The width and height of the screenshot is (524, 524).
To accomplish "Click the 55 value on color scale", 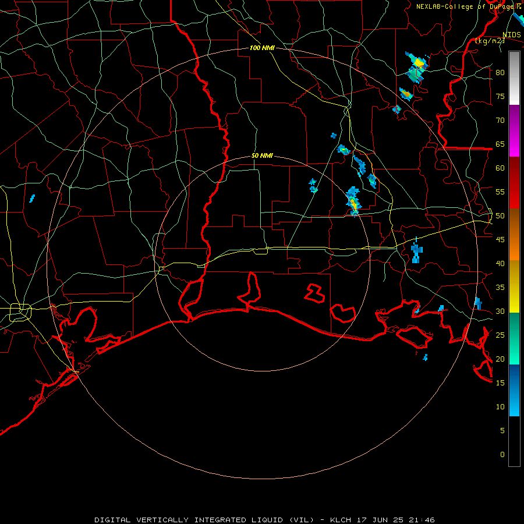I will coord(500,192).
